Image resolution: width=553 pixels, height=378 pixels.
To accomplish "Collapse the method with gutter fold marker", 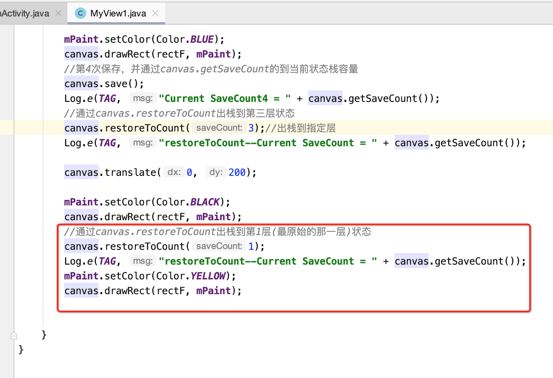I will pos(14,335).
